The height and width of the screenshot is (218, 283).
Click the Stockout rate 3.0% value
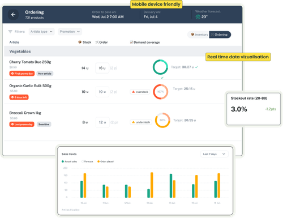(x=239, y=109)
